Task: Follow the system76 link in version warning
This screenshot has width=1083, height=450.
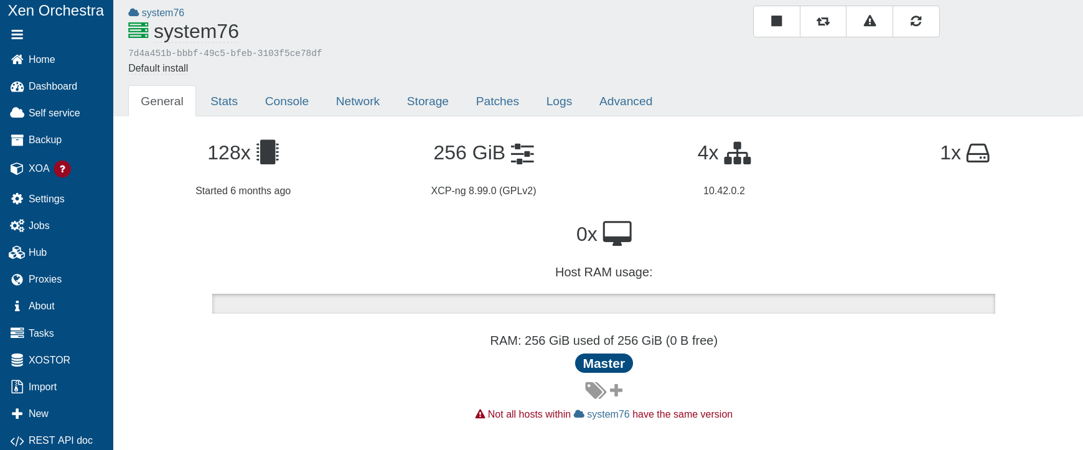Action: 607,415
